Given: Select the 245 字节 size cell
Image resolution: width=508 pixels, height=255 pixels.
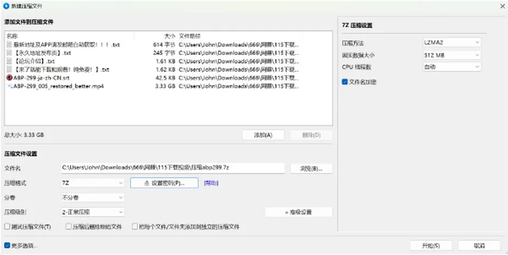Looking at the screenshot, I should tap(164, 53).
